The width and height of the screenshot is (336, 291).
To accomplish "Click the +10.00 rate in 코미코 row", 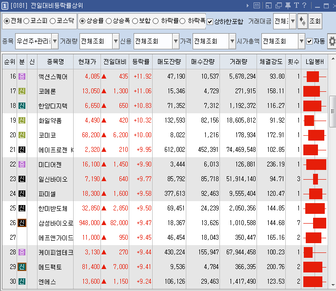I will click(142, 135).
